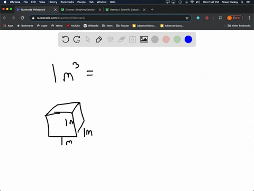Screen dimensions: 254x191
Task: Choose the blue color swatch
Action: [x=188, y=39]
